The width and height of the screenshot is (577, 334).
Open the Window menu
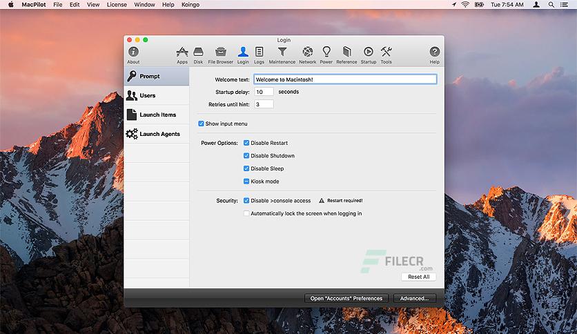point(144,4)
